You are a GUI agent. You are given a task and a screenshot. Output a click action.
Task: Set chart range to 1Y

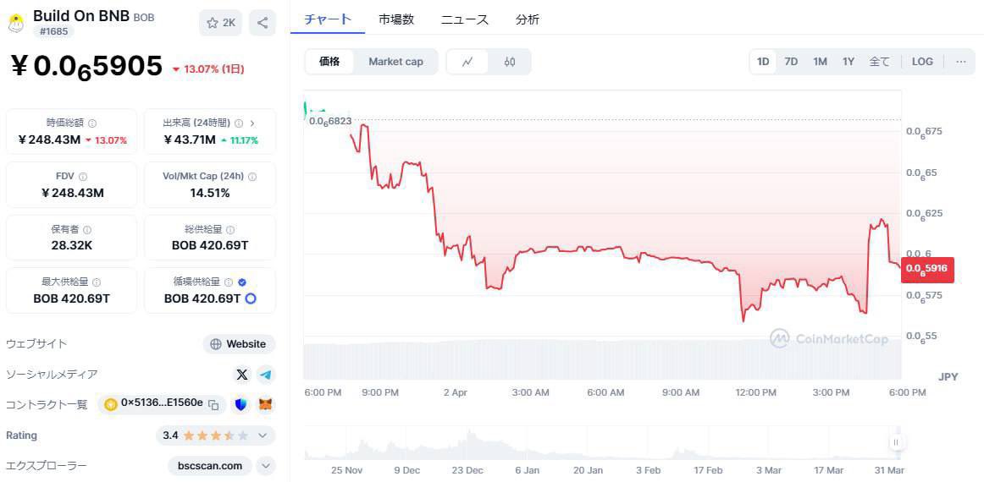849,62
